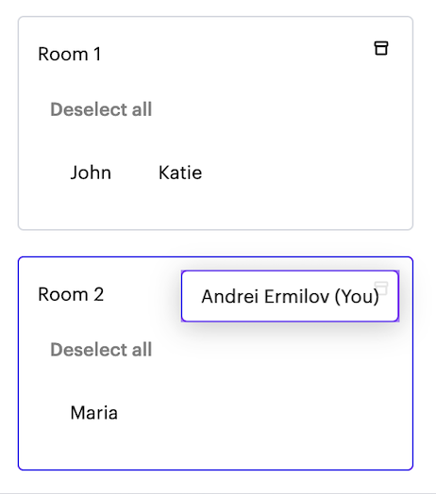Toggle selection of Katie in Room 1
The image size is (436, 494).
click(180, 173)
